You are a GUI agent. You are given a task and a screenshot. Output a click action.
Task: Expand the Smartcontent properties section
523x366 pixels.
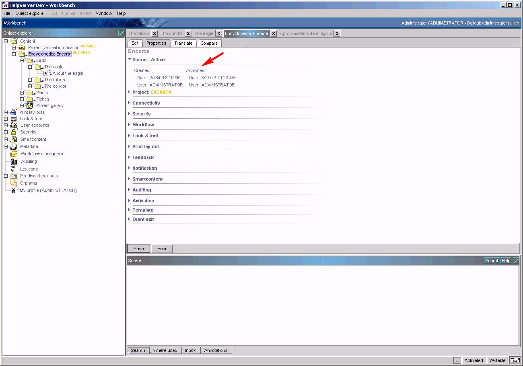(129, 179)
